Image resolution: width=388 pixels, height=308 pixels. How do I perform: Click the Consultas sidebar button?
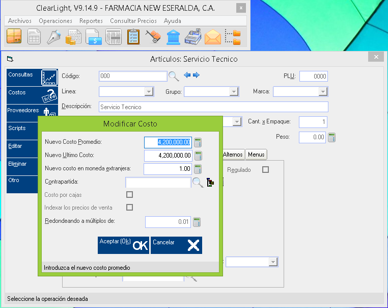click(x=32, y=78)
